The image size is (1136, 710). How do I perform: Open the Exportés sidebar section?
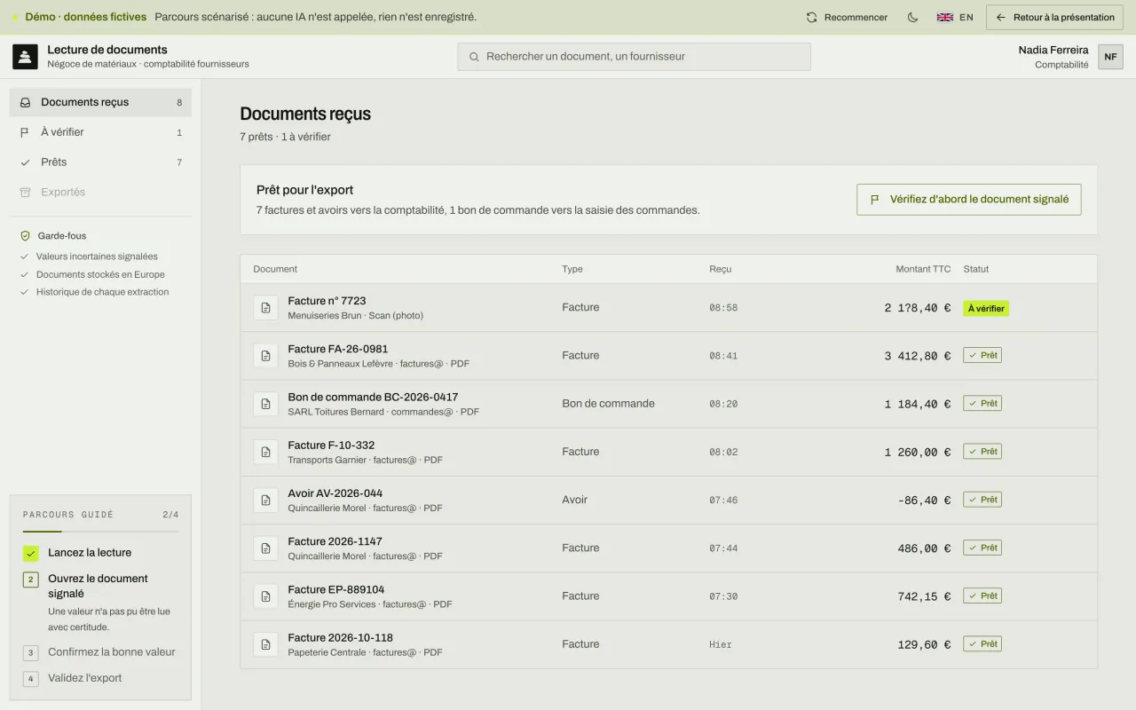click(x=100, y=193)
